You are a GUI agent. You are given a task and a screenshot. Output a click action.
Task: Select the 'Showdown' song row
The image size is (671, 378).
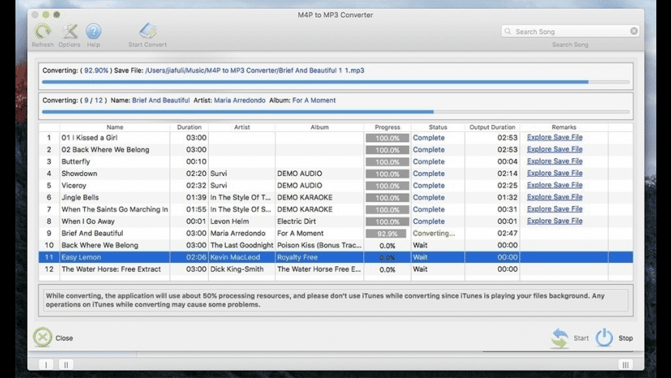[335, 174]
